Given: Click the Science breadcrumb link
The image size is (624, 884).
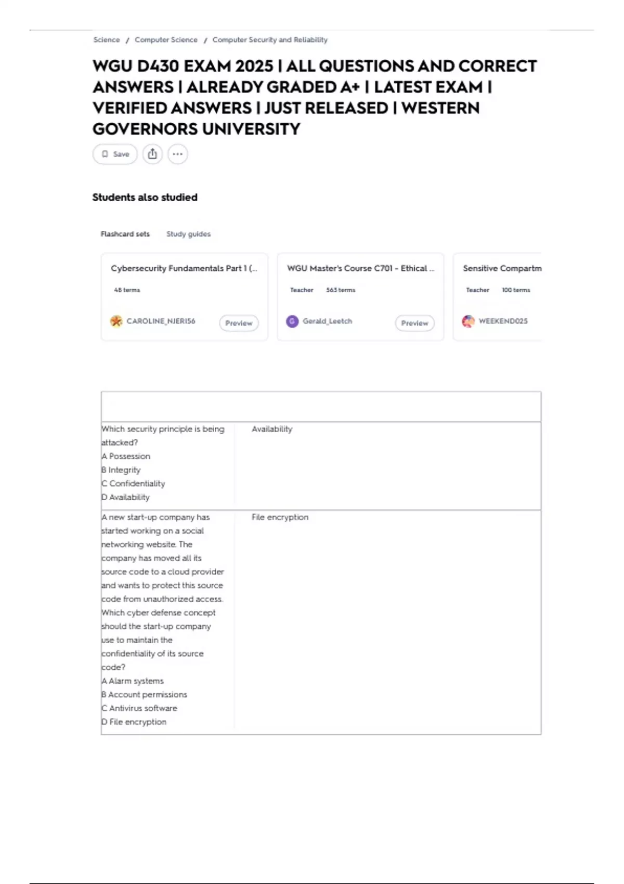Looking at the screenshot, I should click(x=106, y=40).
